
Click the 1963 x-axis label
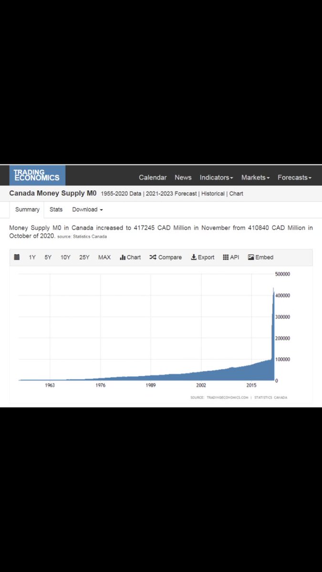(50, 385)
